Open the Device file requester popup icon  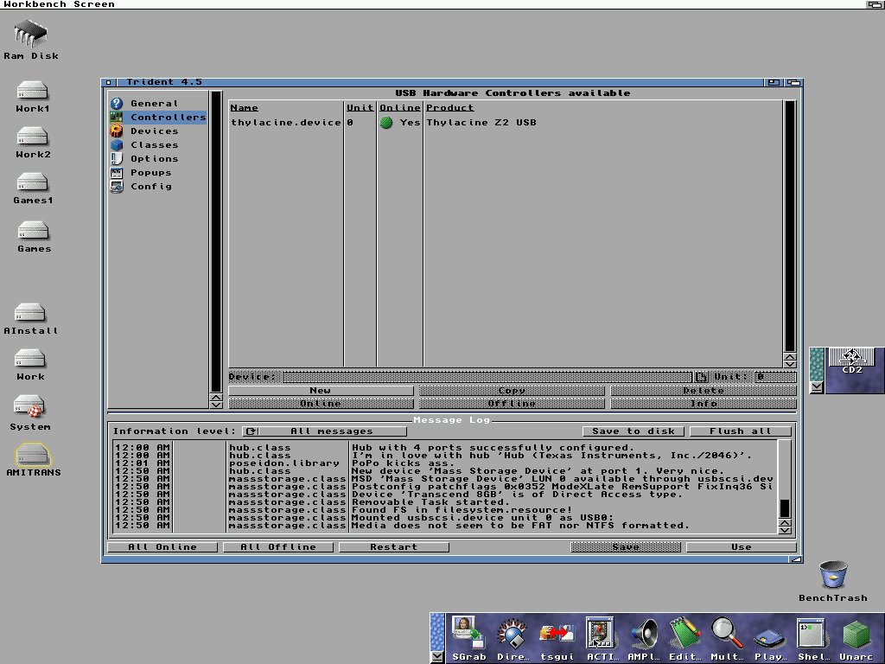[x=700, y=377]
